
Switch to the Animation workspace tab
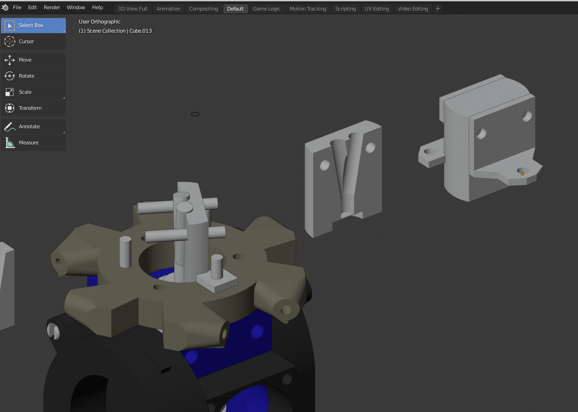click(x=168, y=9)
